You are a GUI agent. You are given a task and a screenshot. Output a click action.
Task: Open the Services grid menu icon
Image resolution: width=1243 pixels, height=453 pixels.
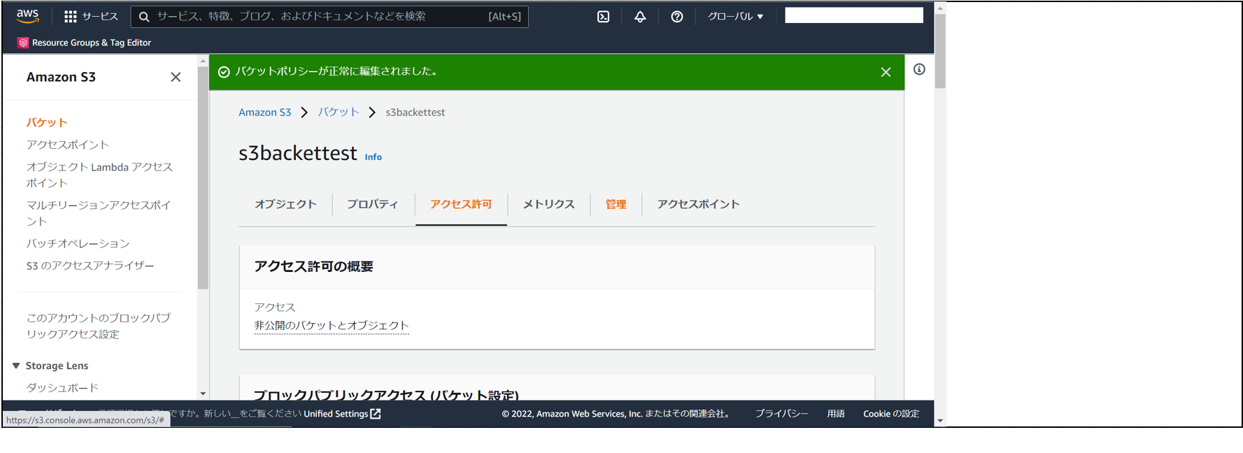click(x=71, y=16)
